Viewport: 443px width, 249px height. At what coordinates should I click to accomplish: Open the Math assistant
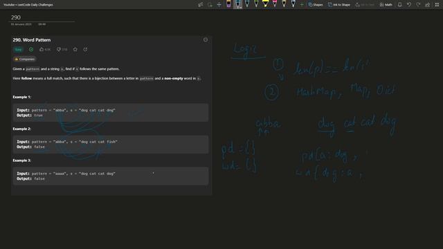pos(386,5)
